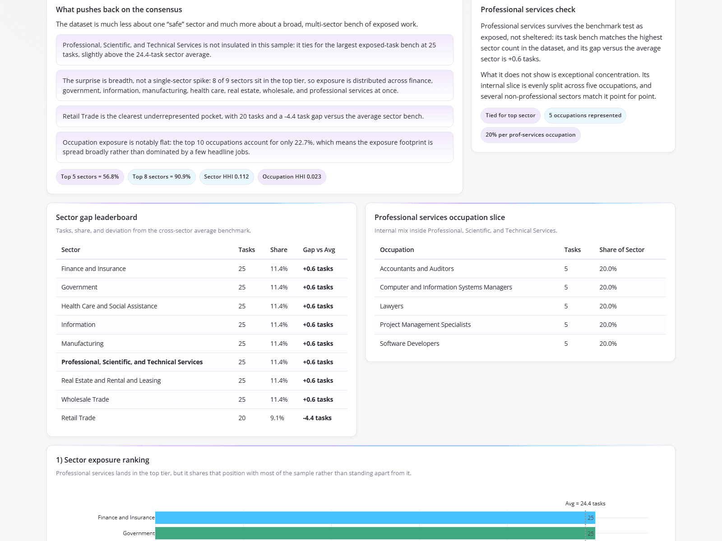
Task: Select 'Real Estate and Rental and Leasing'
Action: pos(111,381)
